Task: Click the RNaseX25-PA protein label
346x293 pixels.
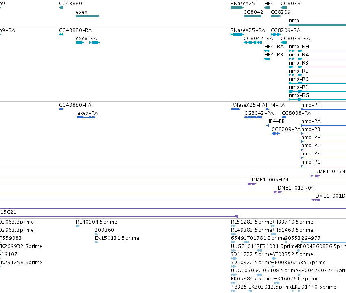Action: [x=248, y=105]
